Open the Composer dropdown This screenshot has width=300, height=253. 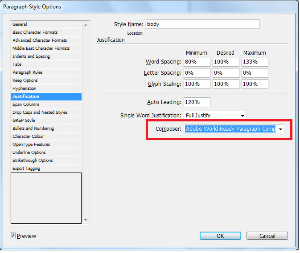tap(234, 129)
